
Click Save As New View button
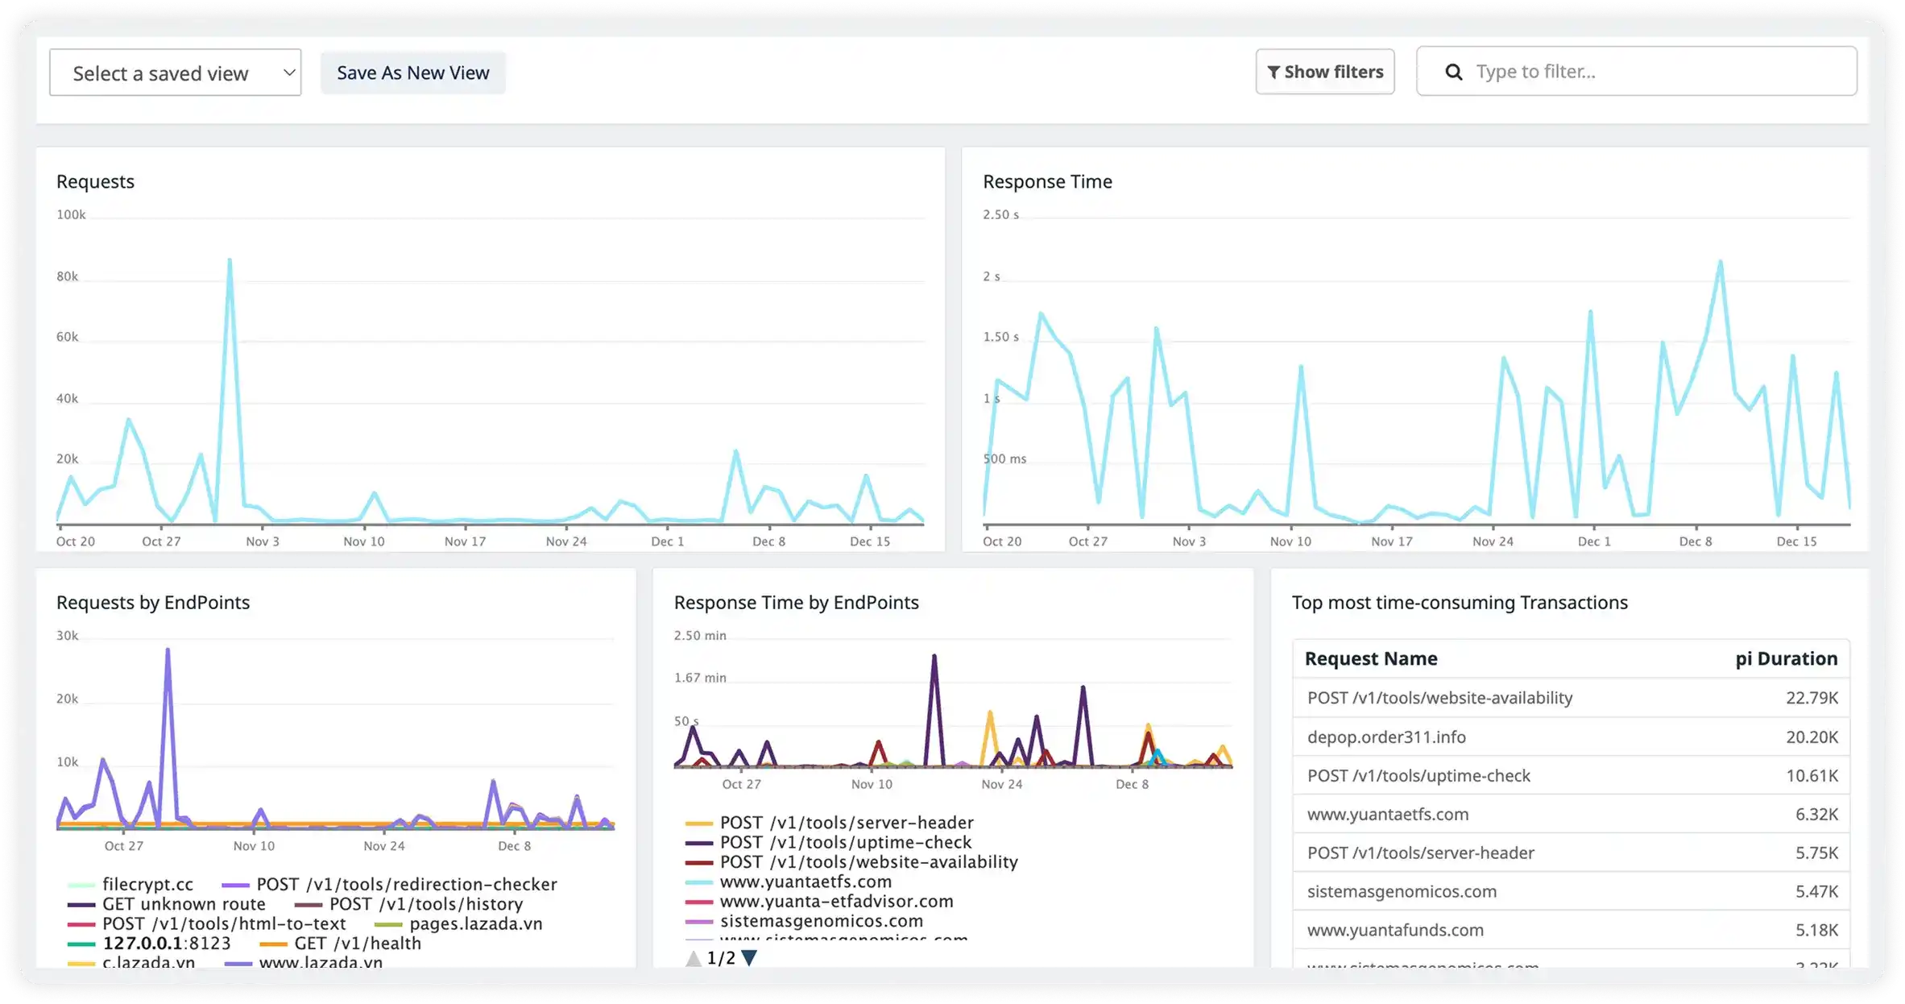click(x=412, y=73)
